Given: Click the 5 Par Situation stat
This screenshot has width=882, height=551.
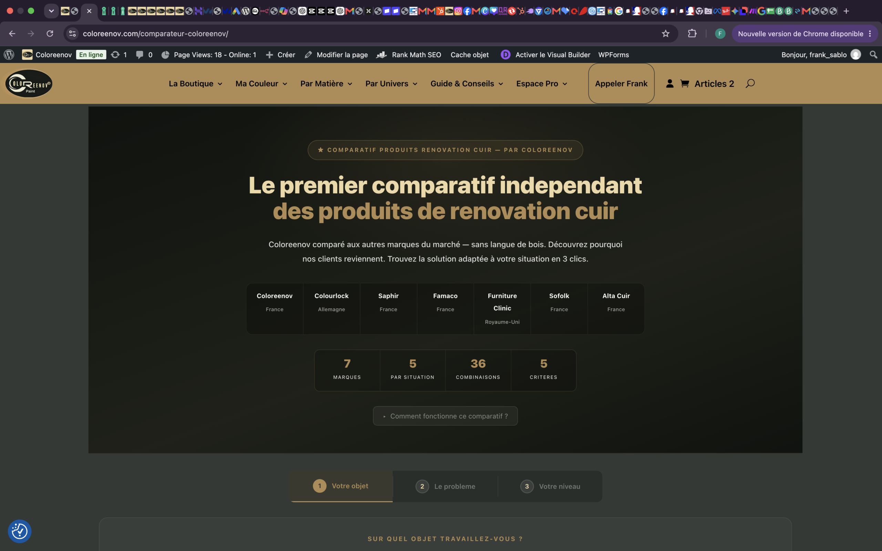Looking at the screenshot, I should tap(412, 370).
